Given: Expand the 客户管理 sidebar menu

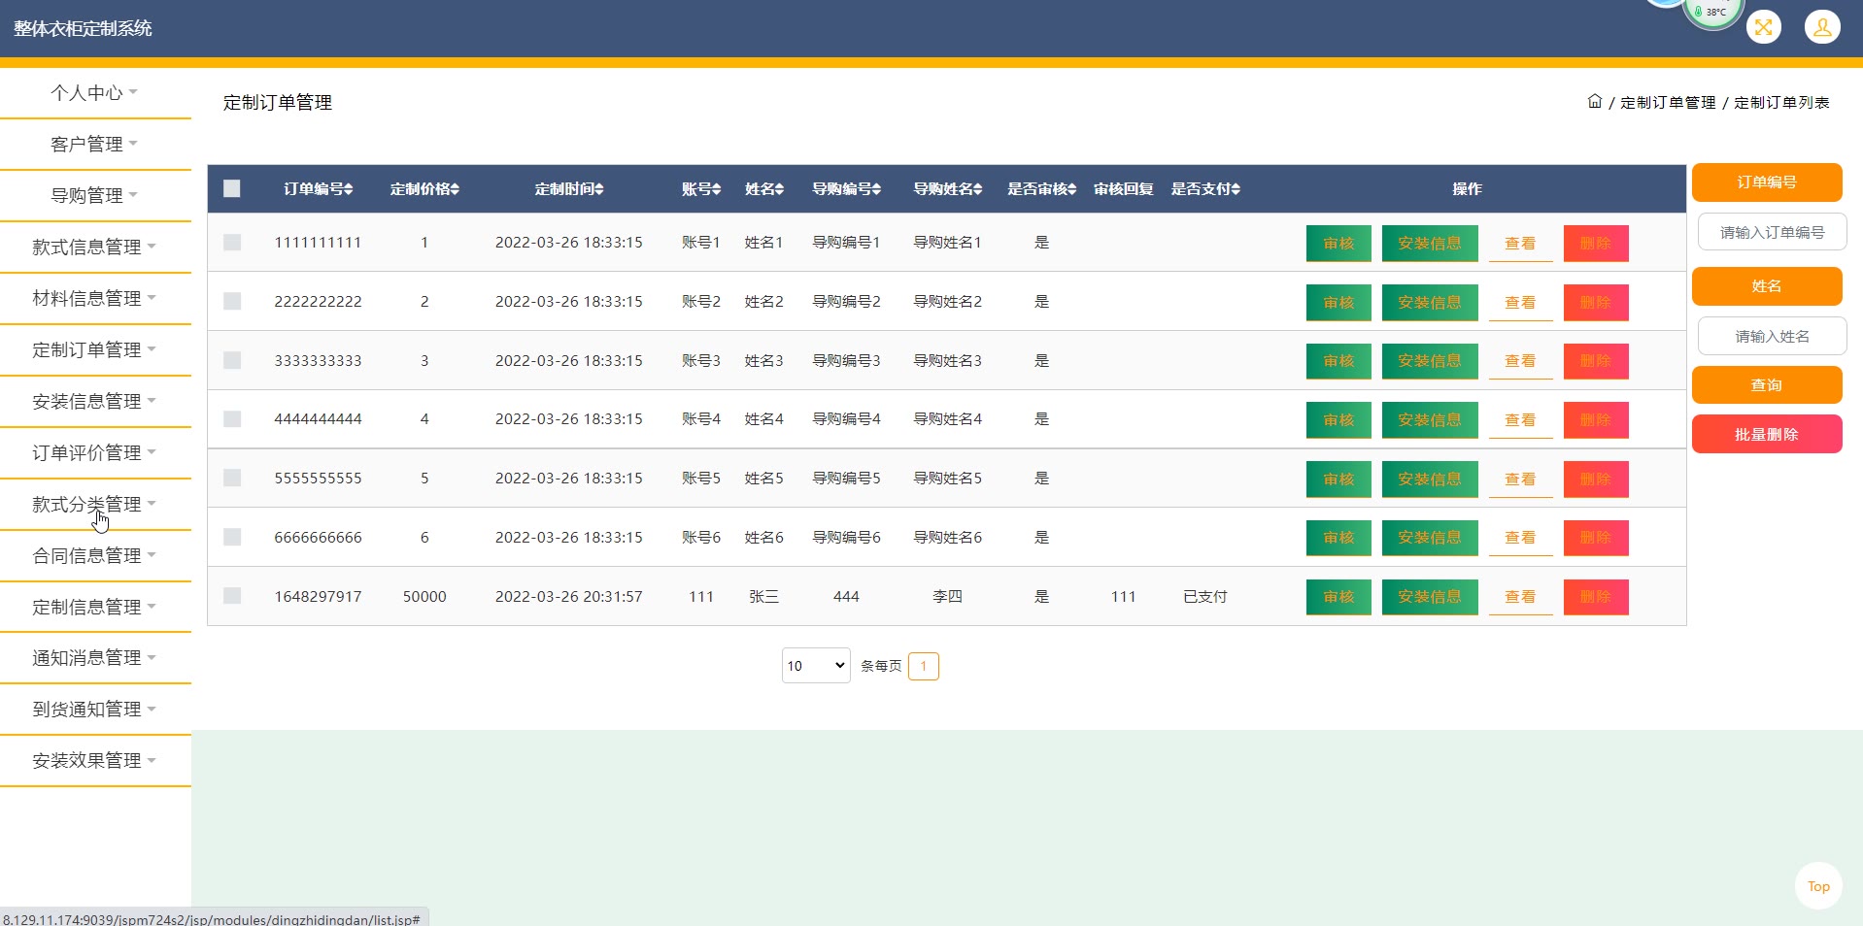Looking at the screenshot, I should coord(94,145).
